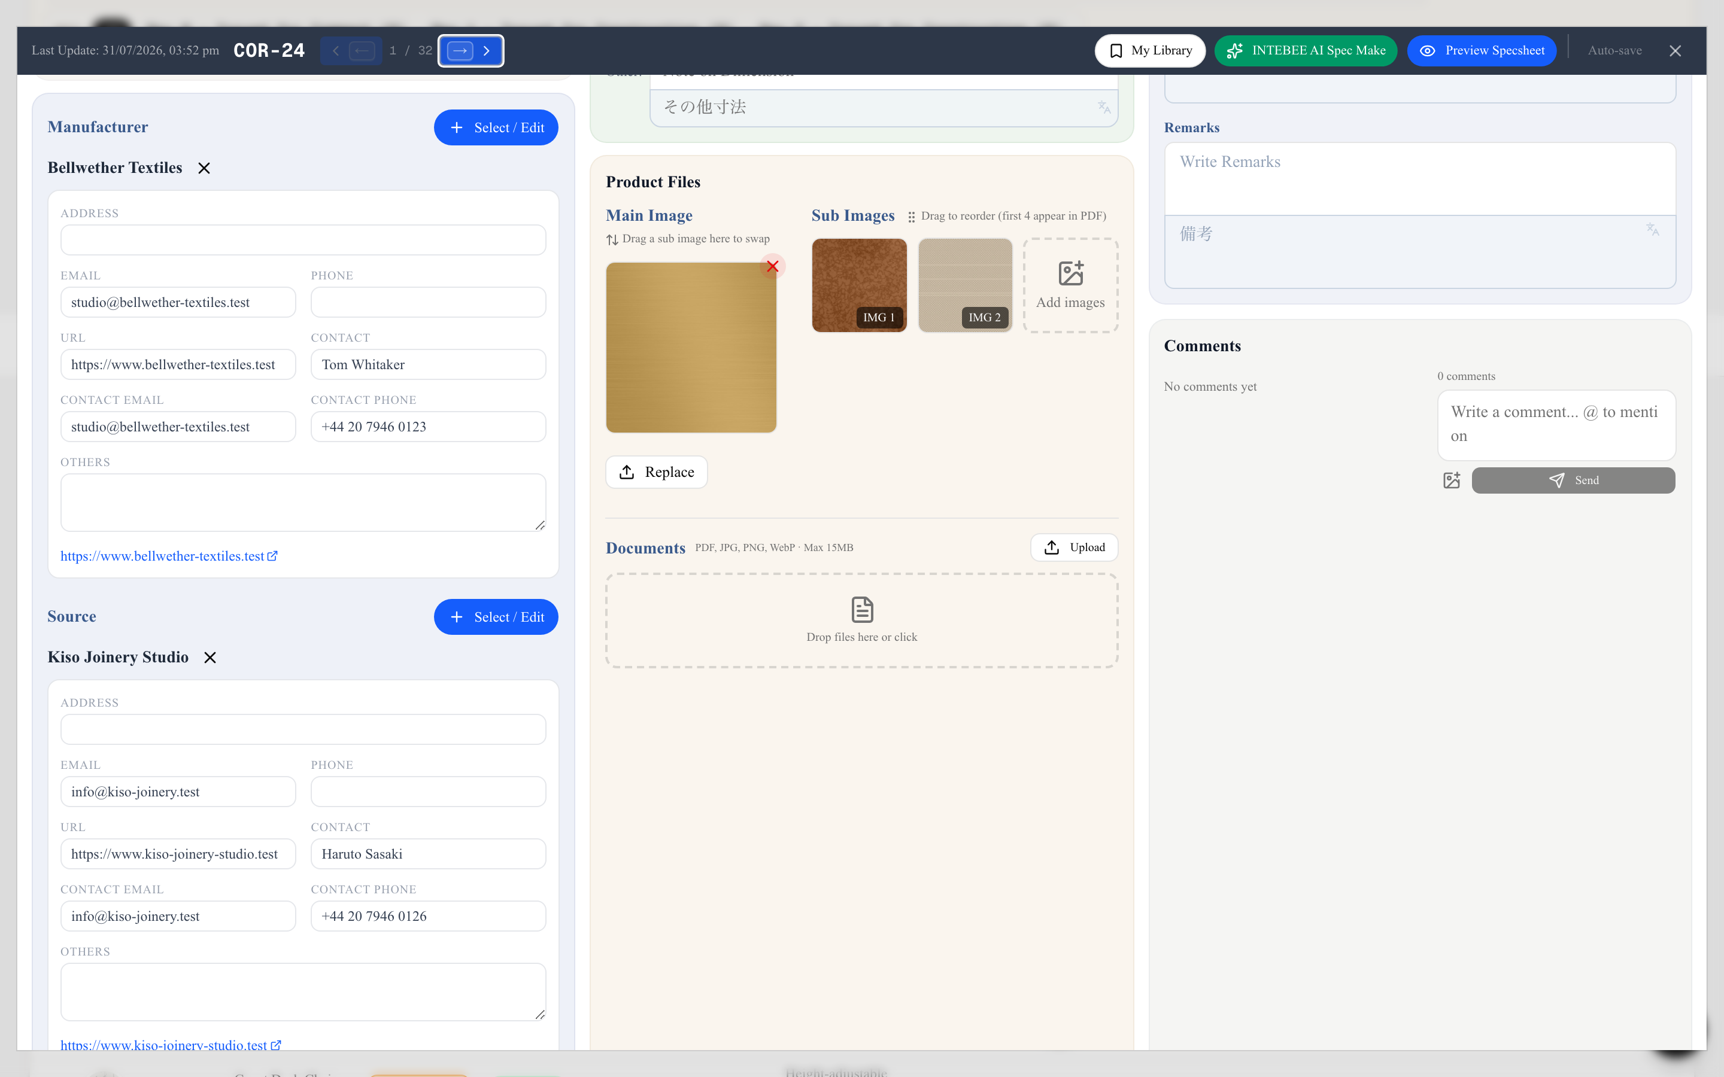Viewport: 1724px width, 1077px height.
Task: Open bellwether-textiles.test external link
Action: (169, 556)
